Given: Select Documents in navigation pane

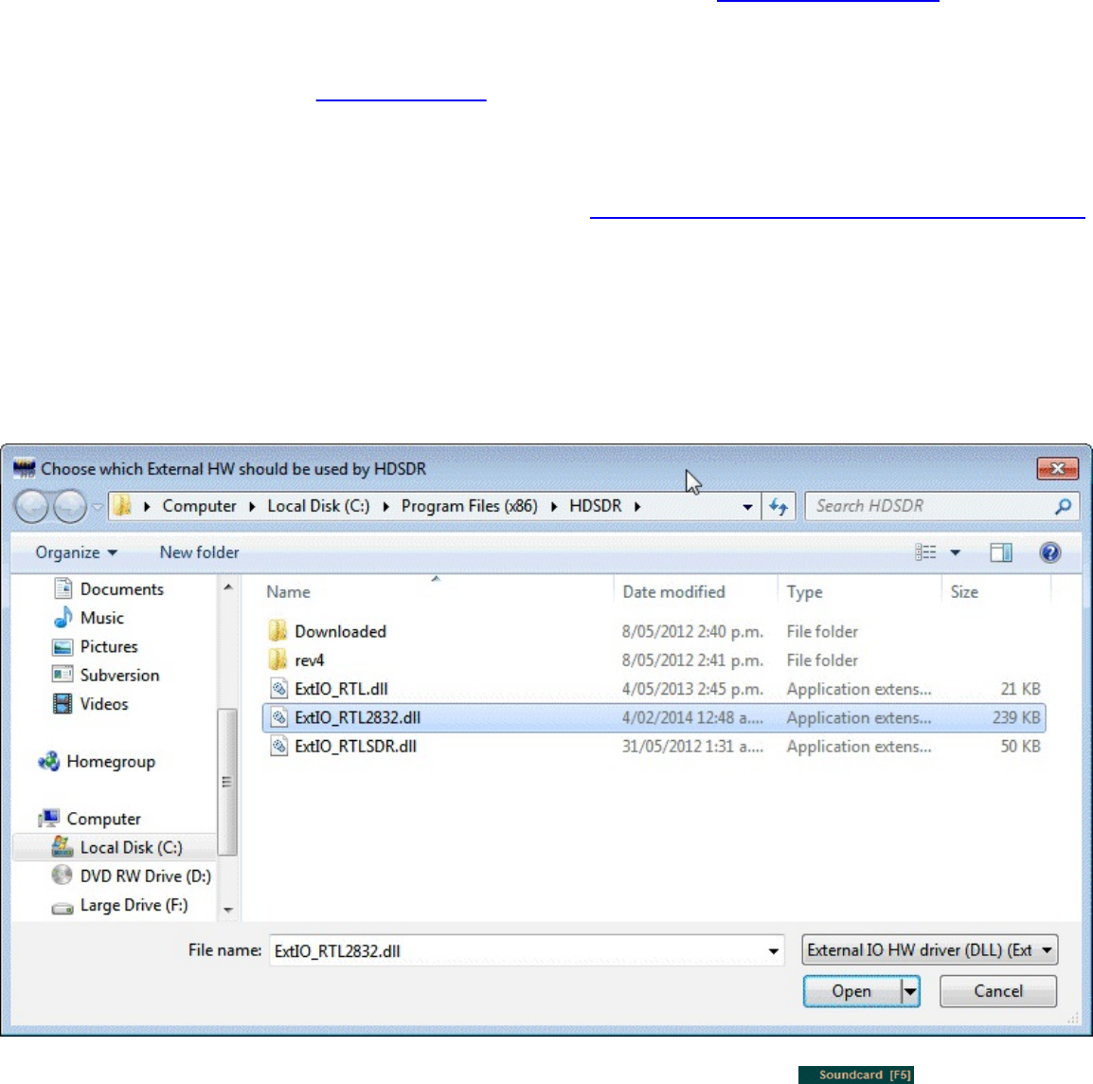Looking at the screenshot, I should (x=121, y=589).
